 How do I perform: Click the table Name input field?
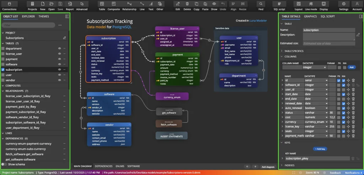tap(329, 30)
